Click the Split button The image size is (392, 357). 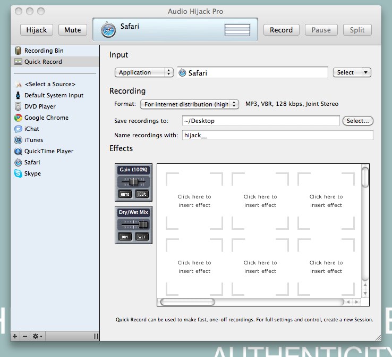coord(357,30)
